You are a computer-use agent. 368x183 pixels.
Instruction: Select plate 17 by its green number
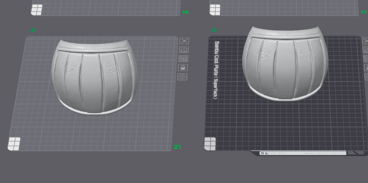point(364,12)
